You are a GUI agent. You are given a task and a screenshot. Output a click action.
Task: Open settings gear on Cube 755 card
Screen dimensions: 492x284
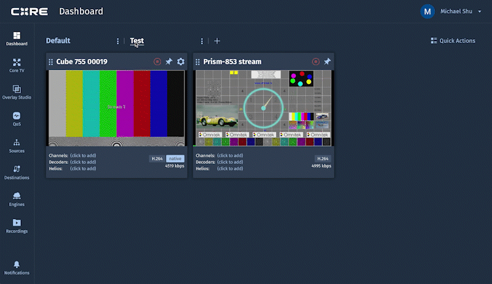coord(181,61)
